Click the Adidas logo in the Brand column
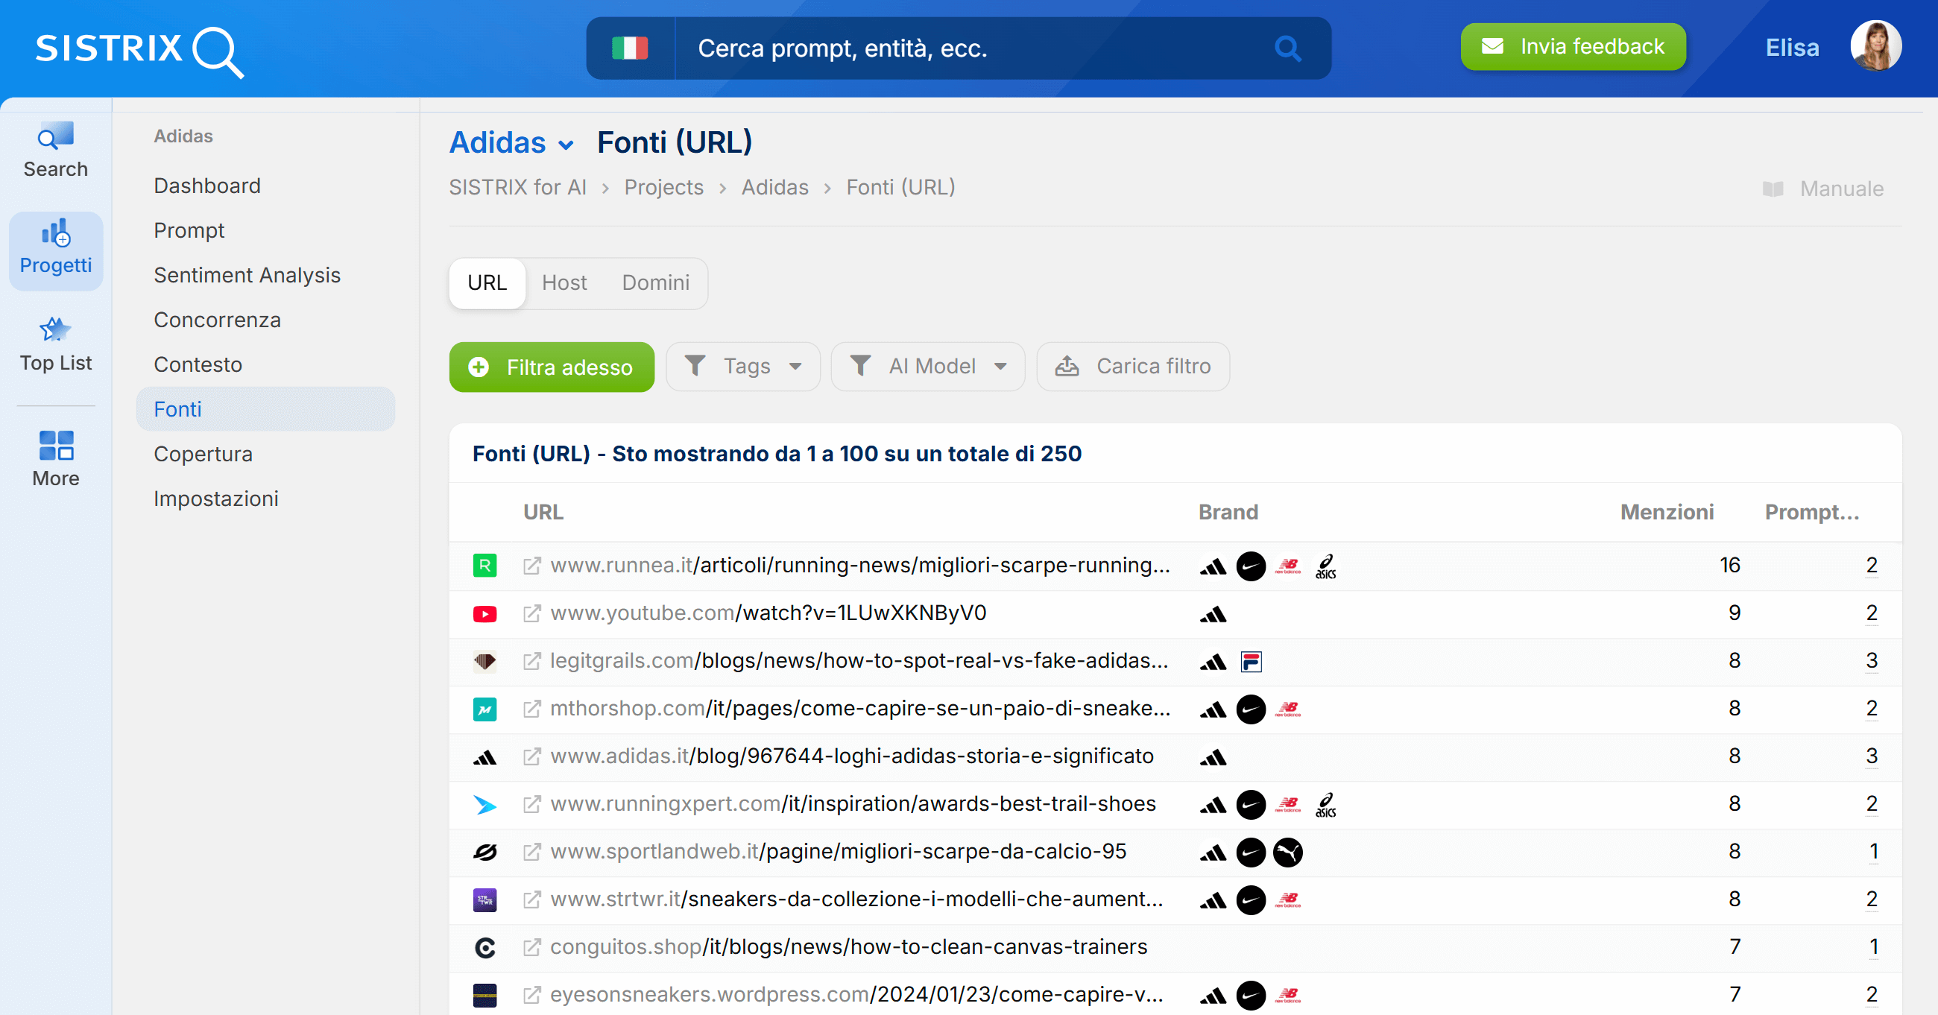This screenshot has height=1015, width=1938. 1212,566
